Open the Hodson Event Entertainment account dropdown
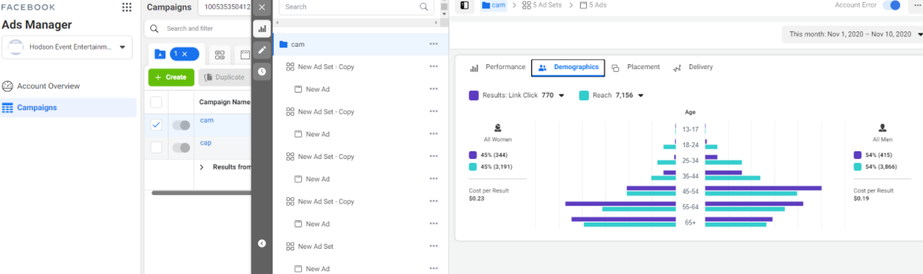This screenshot has width=923, height=274. coord(68,47)
